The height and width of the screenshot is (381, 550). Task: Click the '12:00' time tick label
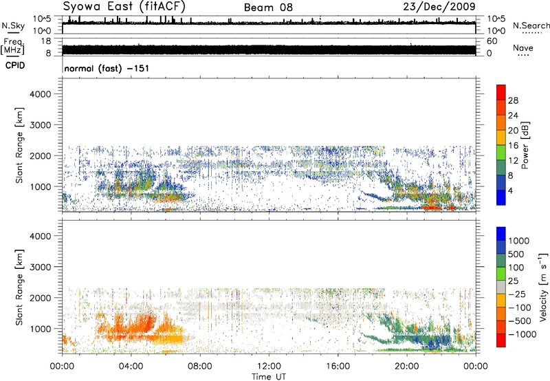(269, 367)
